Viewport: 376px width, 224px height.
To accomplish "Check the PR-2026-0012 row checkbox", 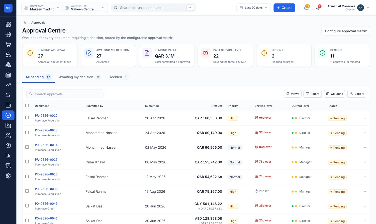I will pyautogui.click(x=27, y=118).
